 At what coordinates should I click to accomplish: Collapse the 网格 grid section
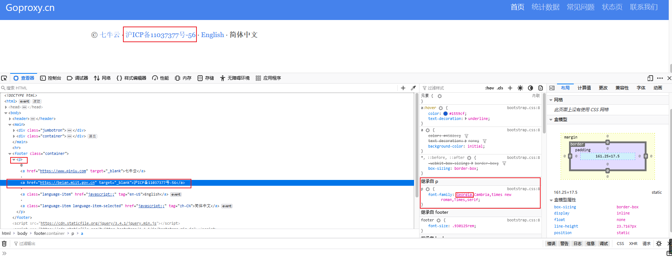[551, 100]
